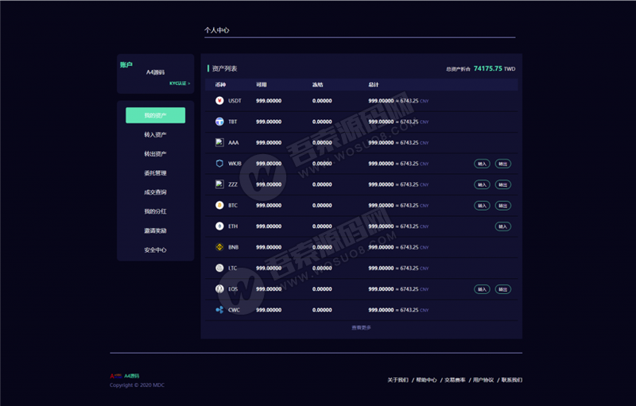The height and width of the screenshot is (406, 636).
Task: Click CNY value 6743.25 in CWC row
Action: click(409, 310)
